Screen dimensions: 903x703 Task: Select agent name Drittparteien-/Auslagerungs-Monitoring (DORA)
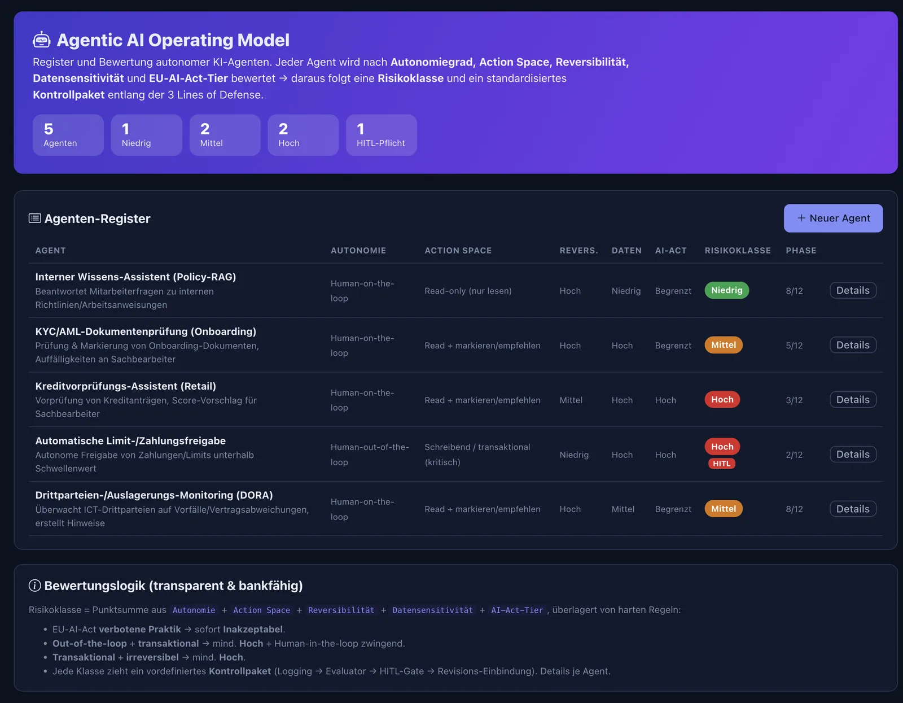(x=154, y=495)
